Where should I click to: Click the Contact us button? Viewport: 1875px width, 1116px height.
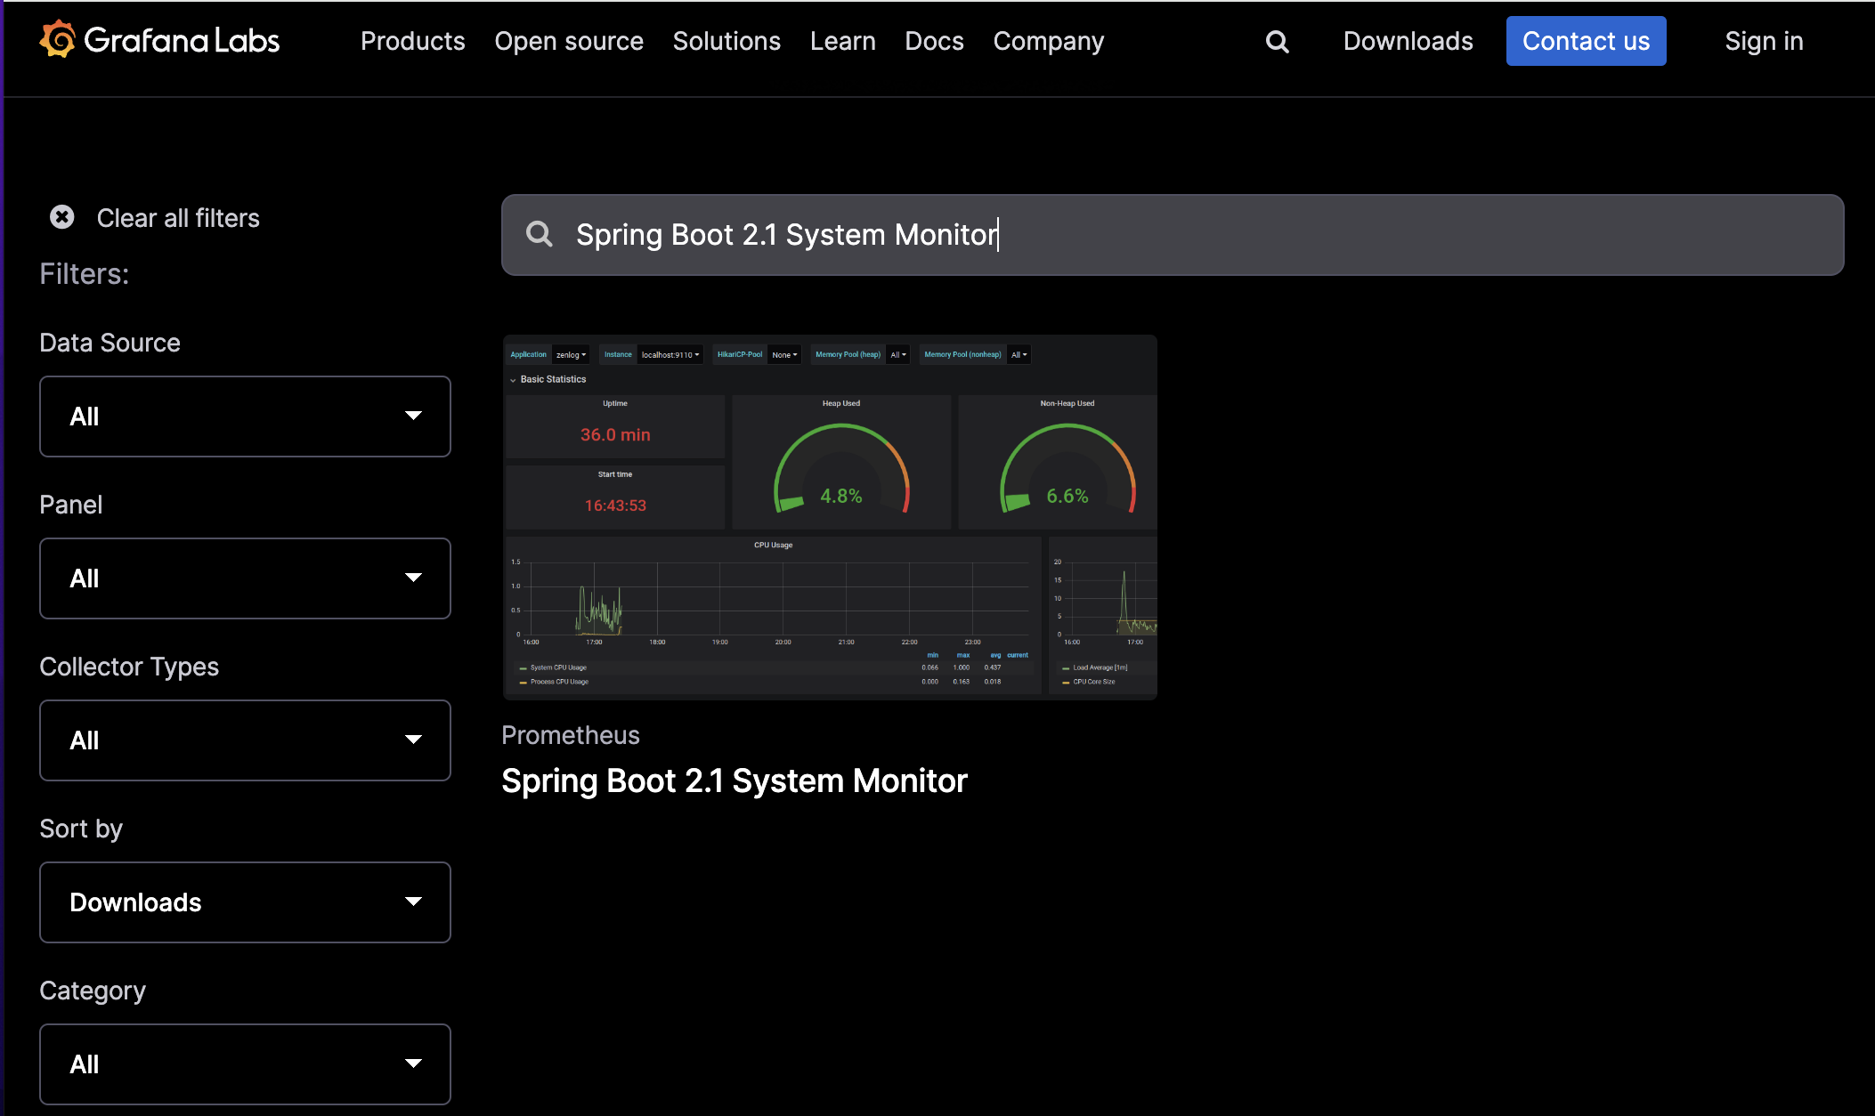[1586, 41]
